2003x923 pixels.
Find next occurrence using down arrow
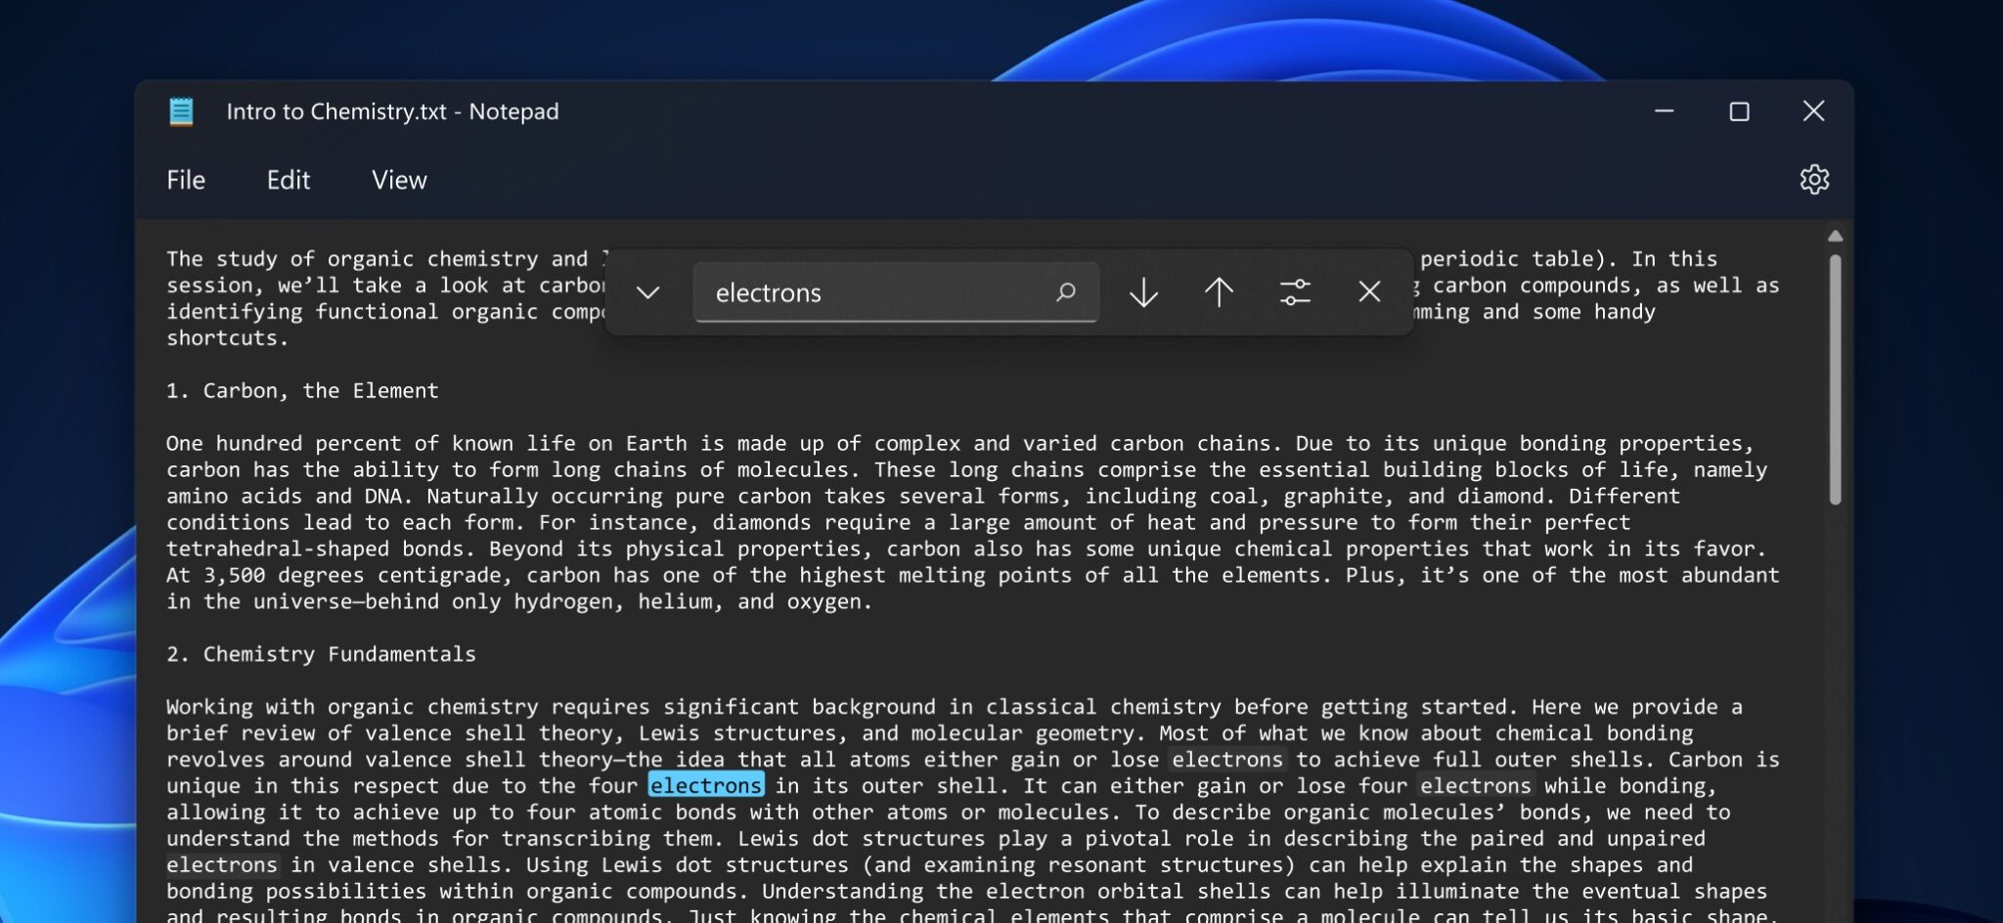click(x=1141, y=292)
